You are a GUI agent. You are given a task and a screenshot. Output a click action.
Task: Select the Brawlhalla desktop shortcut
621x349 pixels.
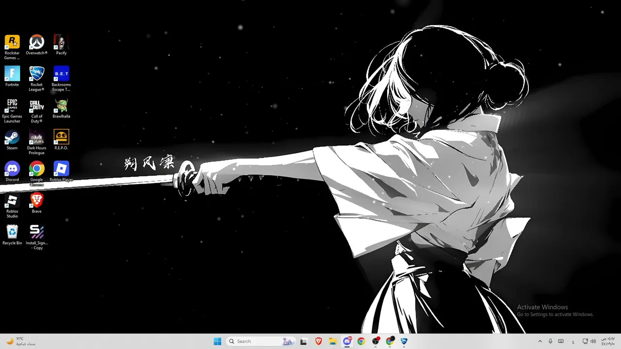click(x=61, y=108)
